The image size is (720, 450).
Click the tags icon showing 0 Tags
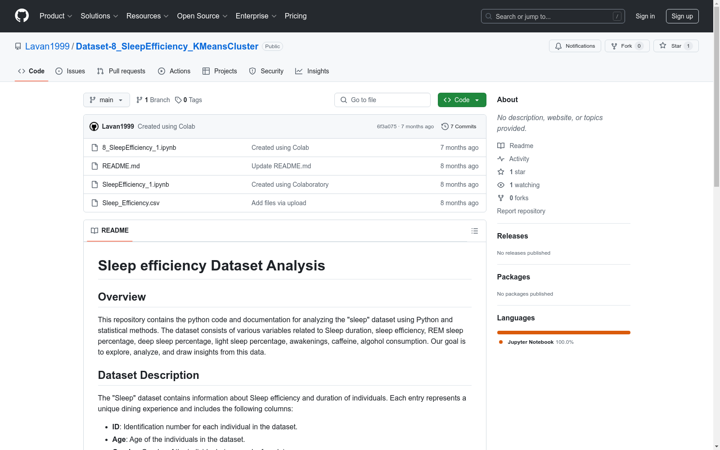coord(178,100)
